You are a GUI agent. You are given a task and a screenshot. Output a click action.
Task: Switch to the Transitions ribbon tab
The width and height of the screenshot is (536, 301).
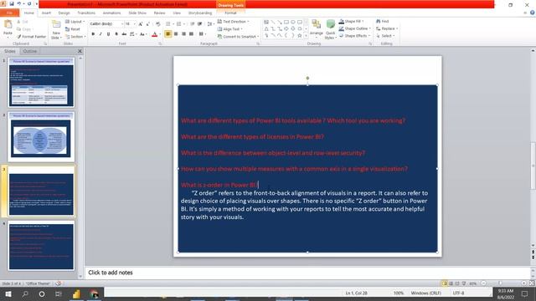tap(86, 13)
